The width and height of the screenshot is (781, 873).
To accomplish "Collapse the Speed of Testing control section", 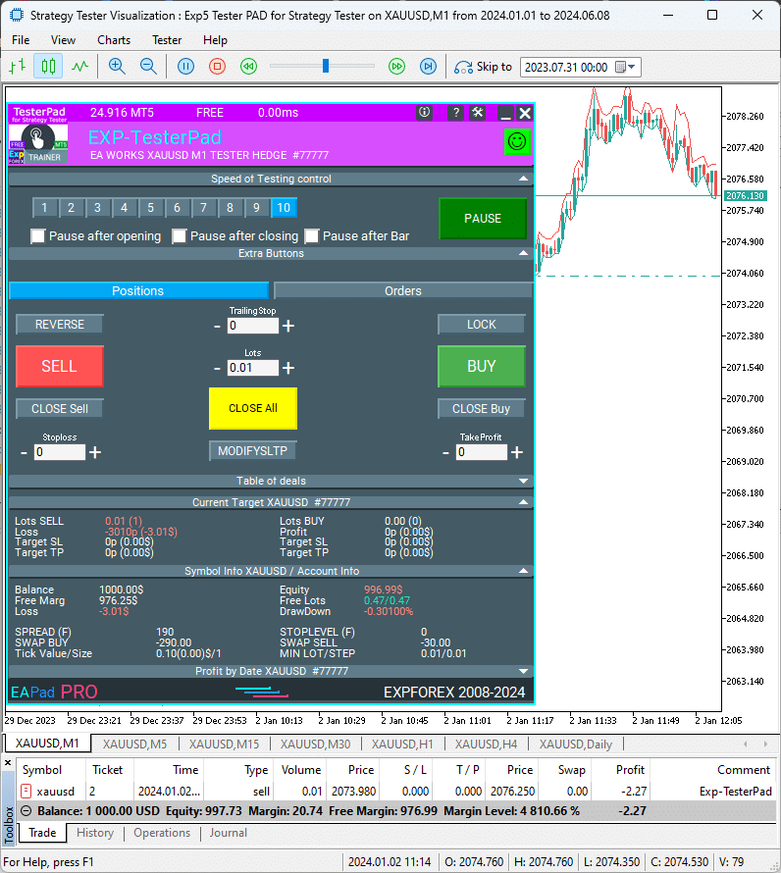I will (523, 179).
